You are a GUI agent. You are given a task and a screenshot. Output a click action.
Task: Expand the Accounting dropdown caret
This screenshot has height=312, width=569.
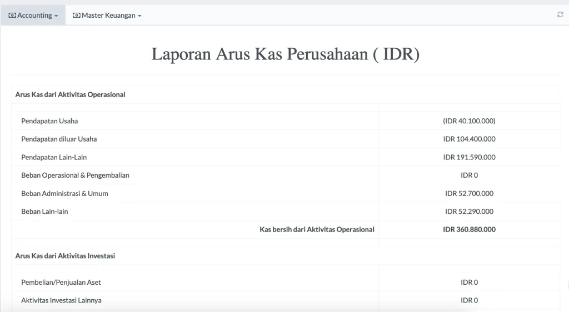click(56, 16)
